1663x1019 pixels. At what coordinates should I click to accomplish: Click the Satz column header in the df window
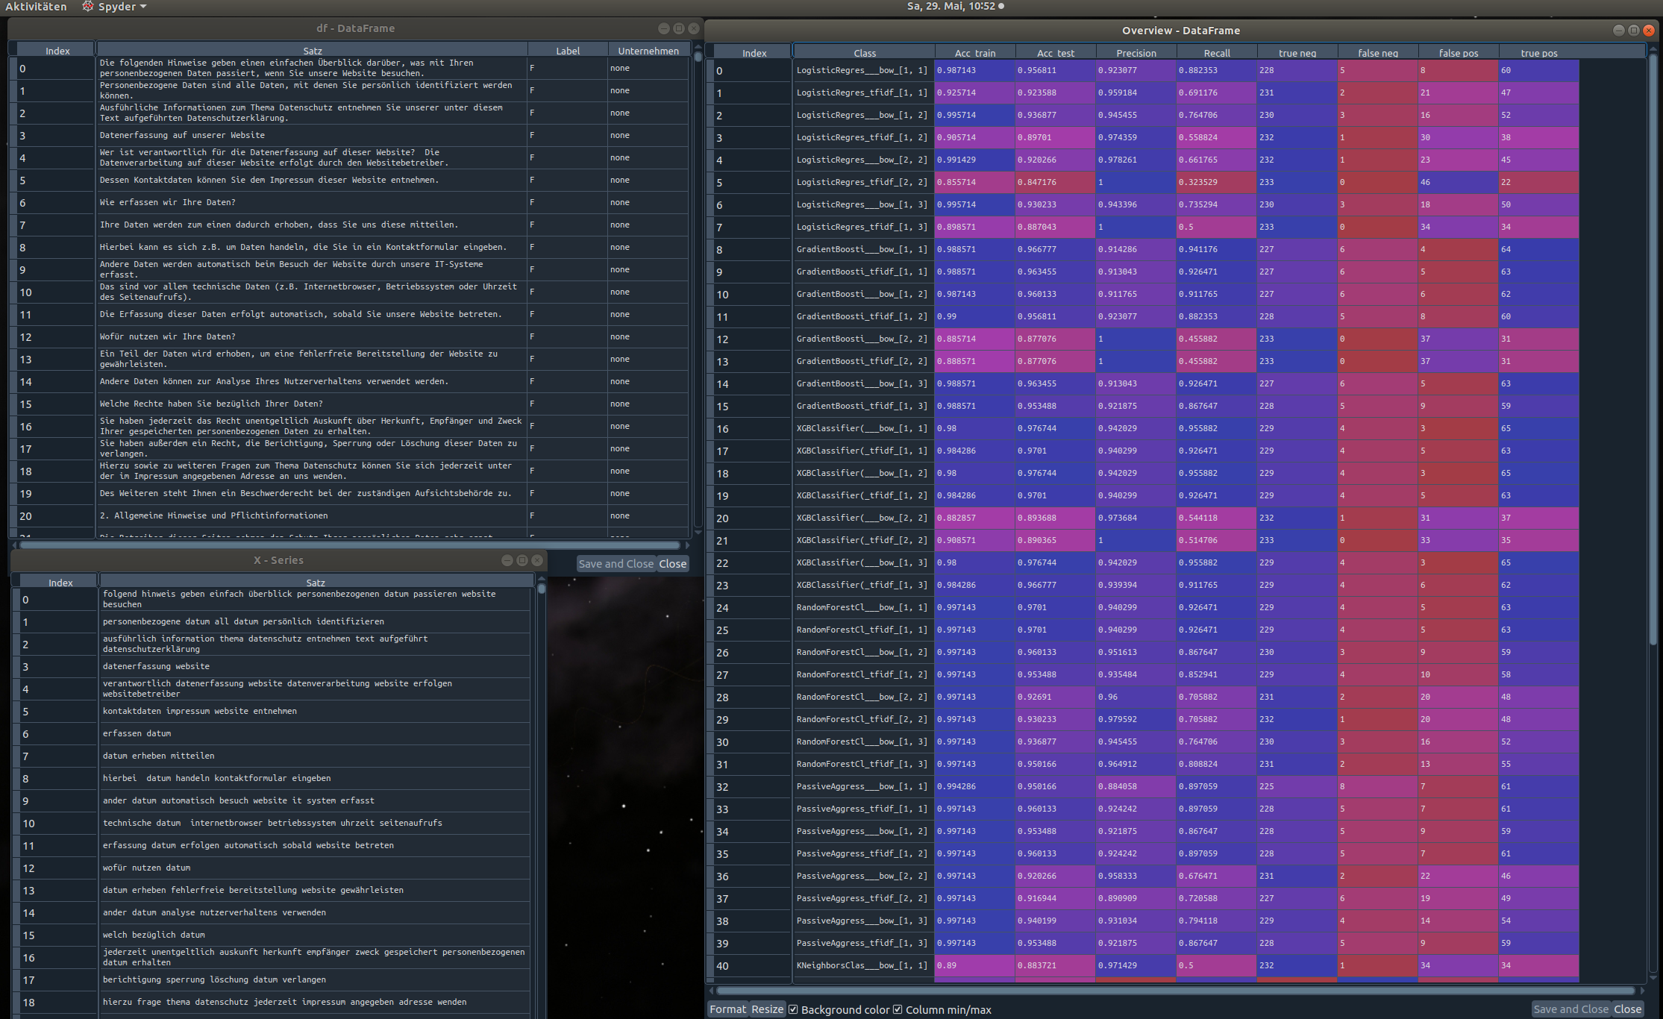(x=313, y=51)
